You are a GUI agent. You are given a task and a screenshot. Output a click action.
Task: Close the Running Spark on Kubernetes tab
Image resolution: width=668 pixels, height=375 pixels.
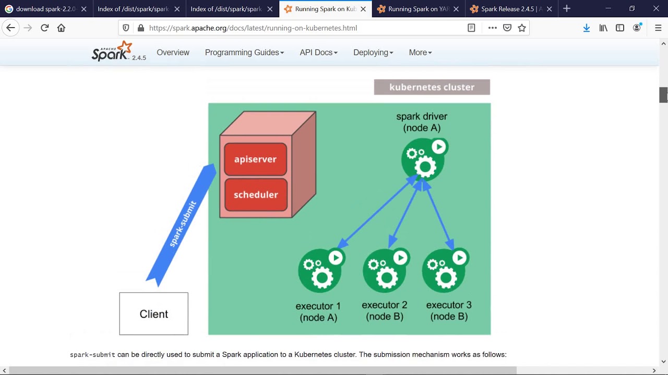(363, 9)
